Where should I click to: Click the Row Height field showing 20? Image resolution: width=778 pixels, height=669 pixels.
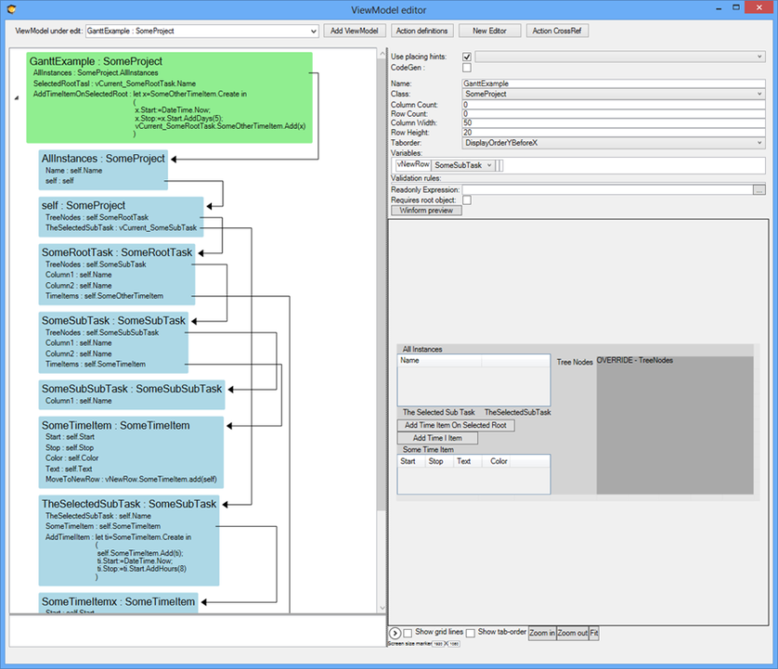pos(614,133)
